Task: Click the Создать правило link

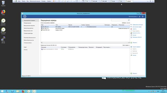Action: coord(136,47)
